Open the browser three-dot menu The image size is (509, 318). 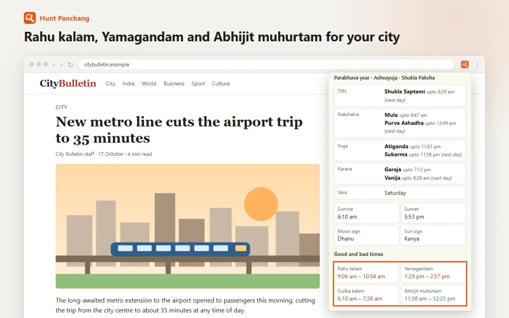pyautogui.click(x=477, y=64)
